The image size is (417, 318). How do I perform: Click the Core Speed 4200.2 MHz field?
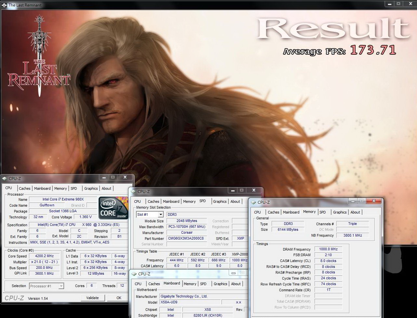point(45,256)
